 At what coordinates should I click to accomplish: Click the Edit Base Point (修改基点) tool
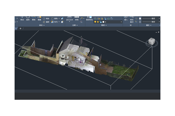[132, 20]
